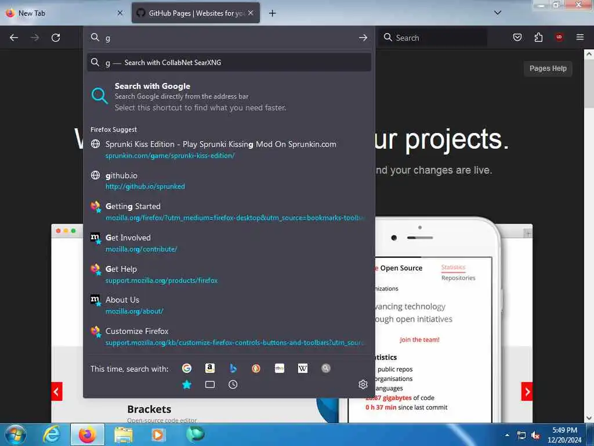This screenshot has height=446, width=594.
Task: Switch to the GitHub Pages tab
Action: click(x=195, y=13)
